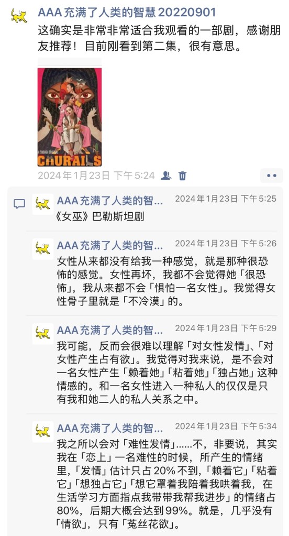
Task: Click the avatar on the 5:34 comment
Action: [43, 432]
